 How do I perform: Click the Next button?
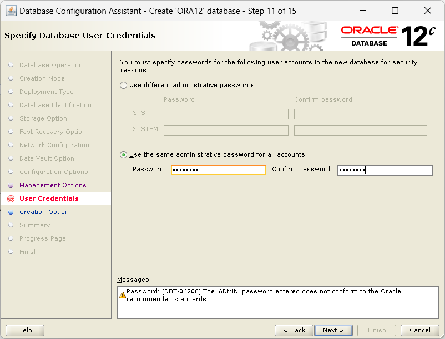tap(333, 330)
